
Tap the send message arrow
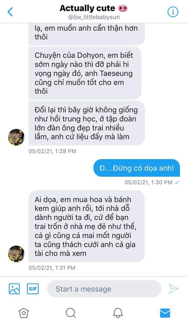[x=173, y=289]
